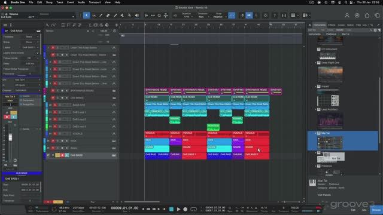The height and width of the screenshot is (215, 383).
Task: Select the Mute tool
Action: [x=122, y=16]
